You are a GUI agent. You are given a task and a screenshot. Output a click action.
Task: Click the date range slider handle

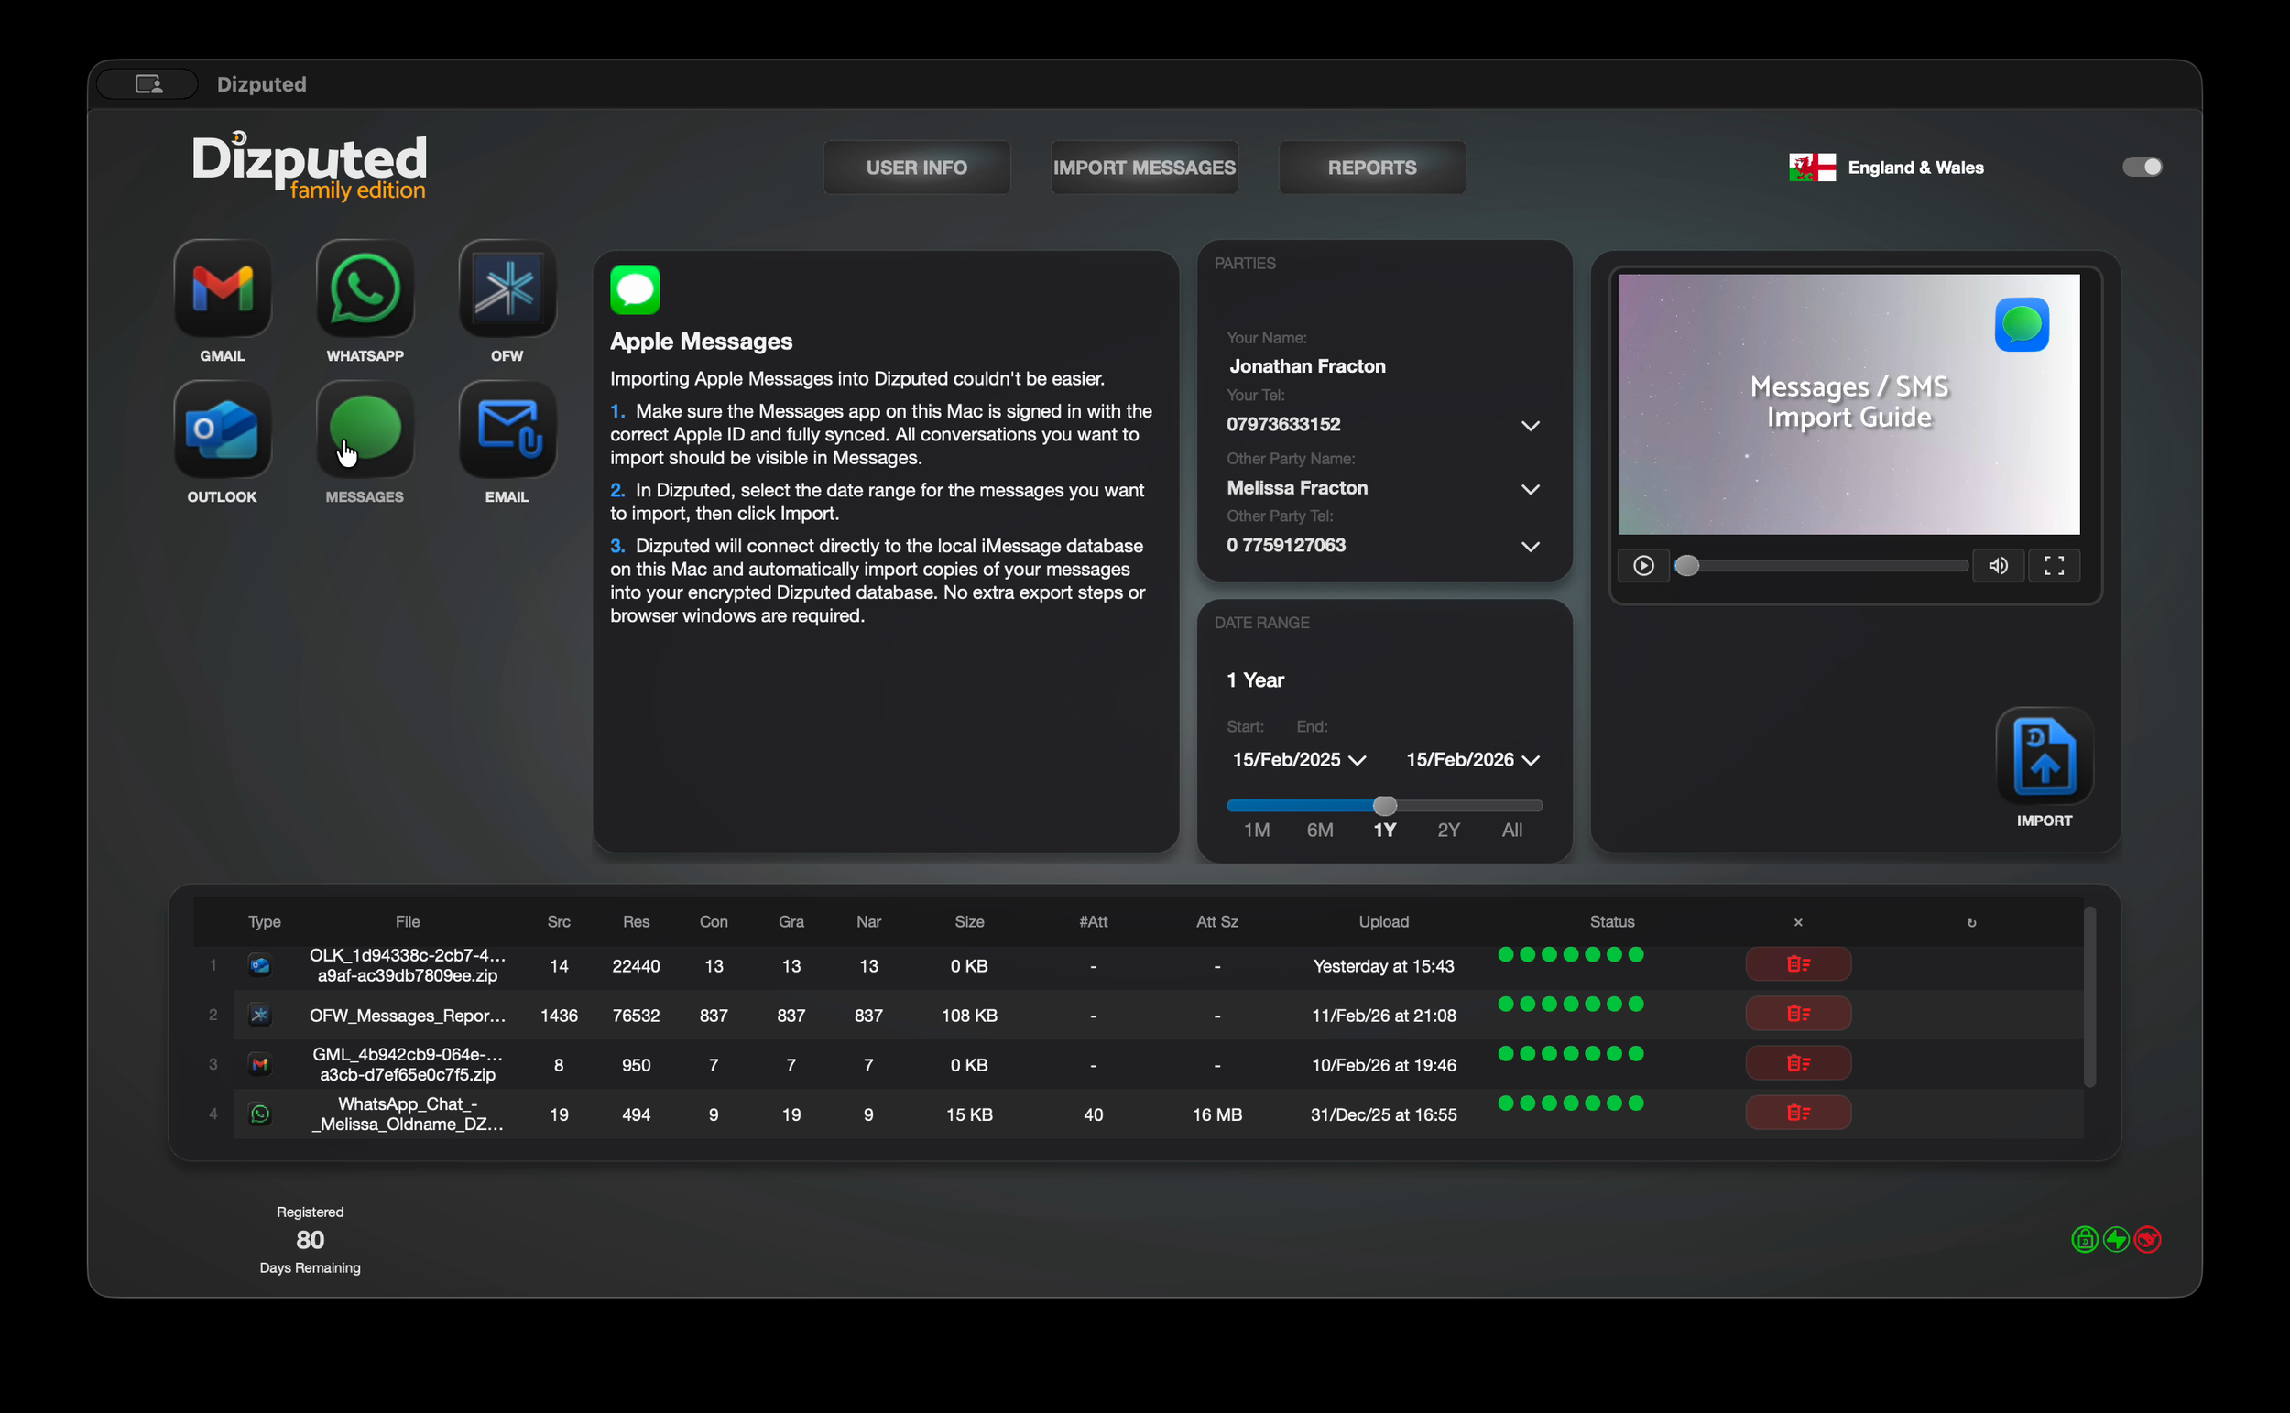pos(1384,806)
